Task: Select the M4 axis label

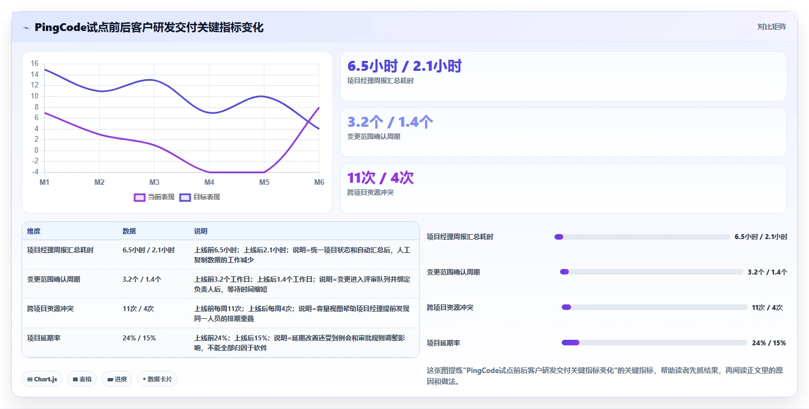Action: (209, 182)
